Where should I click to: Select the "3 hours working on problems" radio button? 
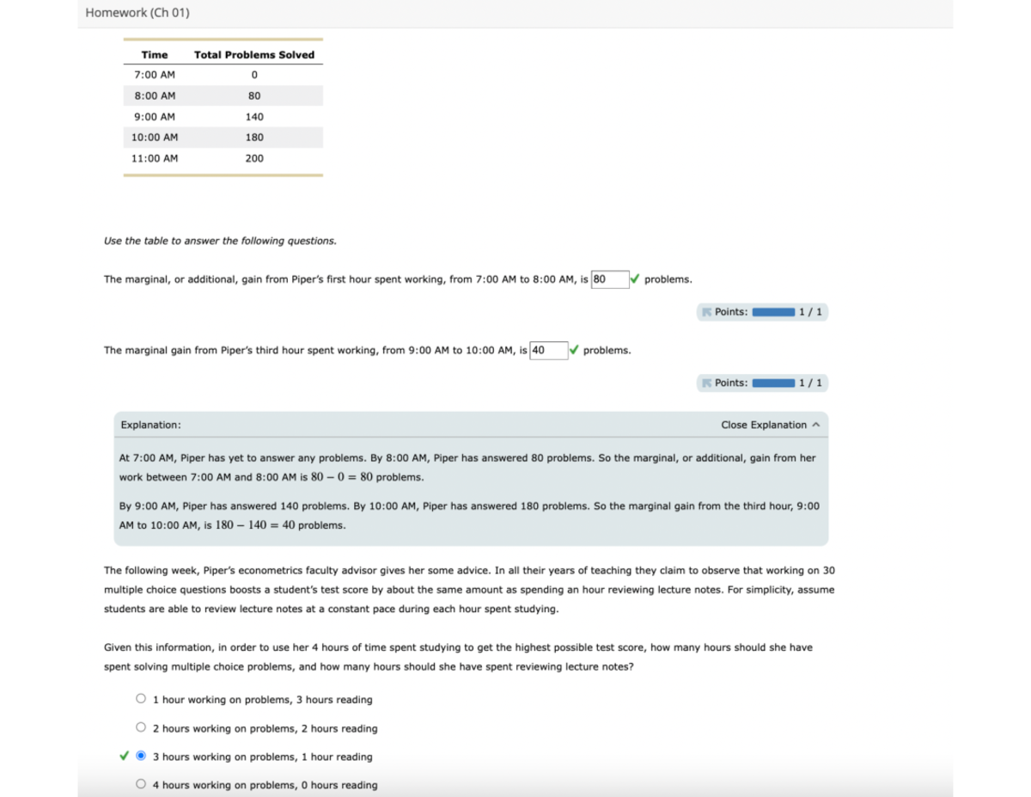pyautogui.click(x=141, y=757)
